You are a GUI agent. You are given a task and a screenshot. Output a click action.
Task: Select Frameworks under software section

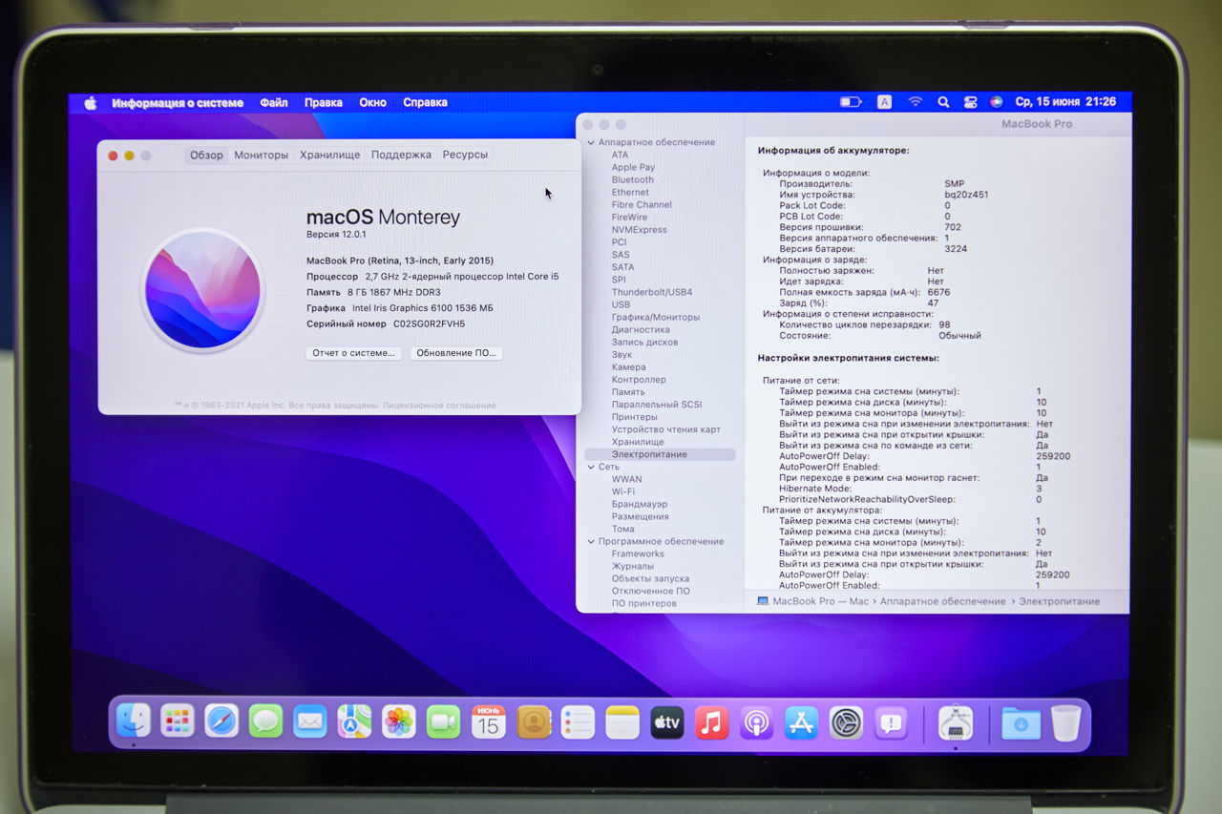(638, 553)
